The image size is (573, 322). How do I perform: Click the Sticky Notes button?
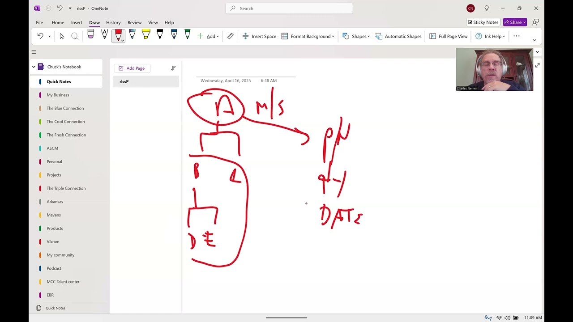point(483,22)
